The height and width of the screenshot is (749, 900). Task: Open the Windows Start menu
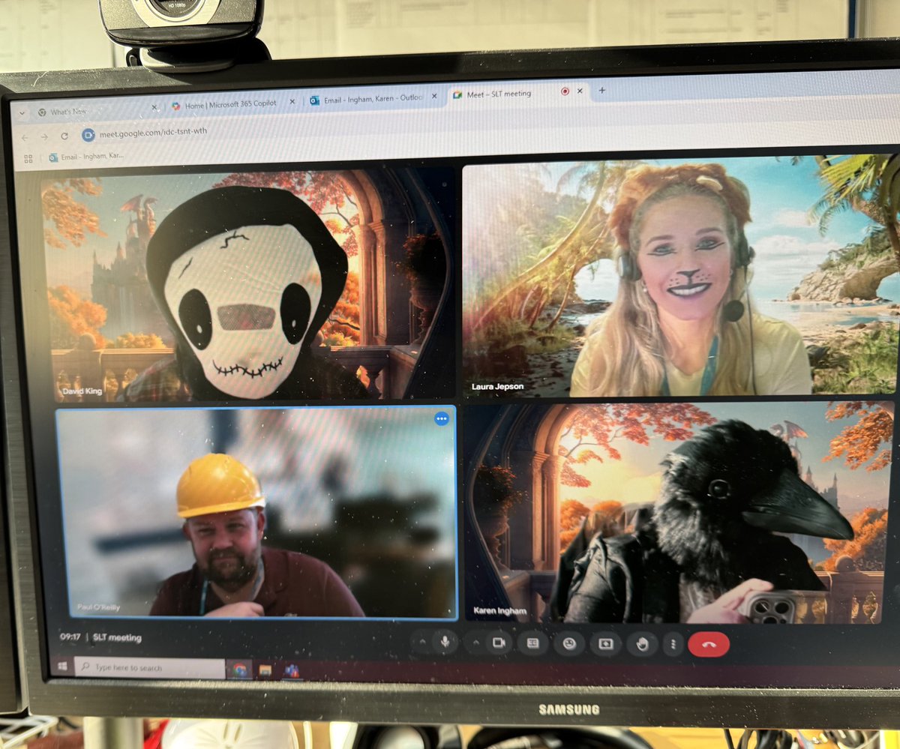pos(62,666)
